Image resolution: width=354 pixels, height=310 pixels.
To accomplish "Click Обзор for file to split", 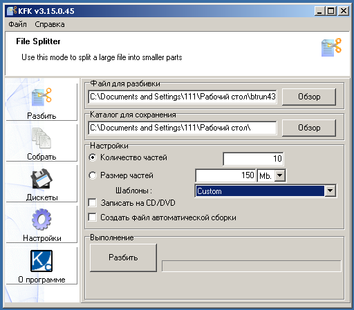I will [x=309, y=97].
